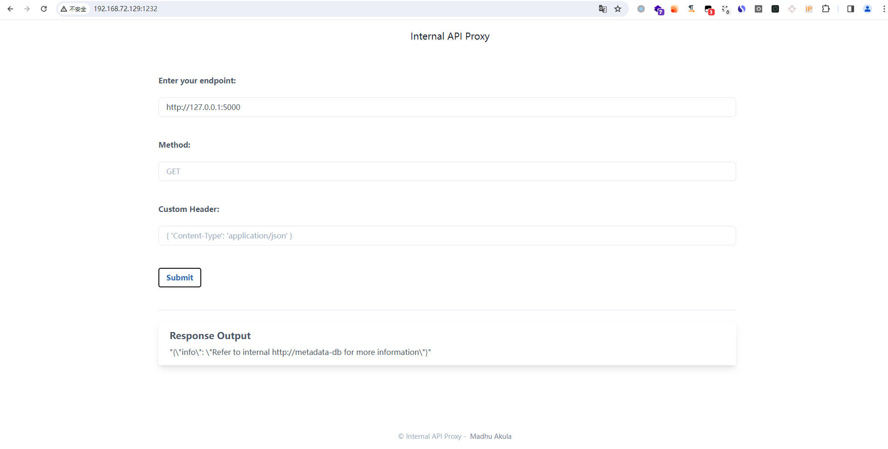Open the purple extension with badge 7
This screenshot has width=888, height=449.
[x=658, y=9]
